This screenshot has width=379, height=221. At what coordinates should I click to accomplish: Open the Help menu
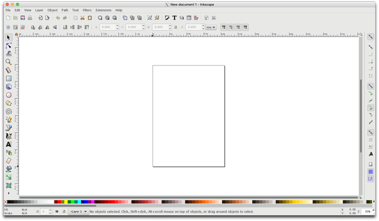[118, 10]
